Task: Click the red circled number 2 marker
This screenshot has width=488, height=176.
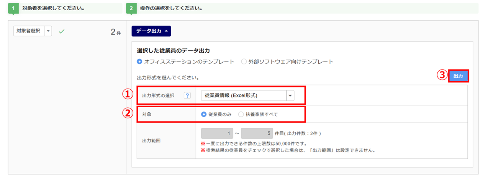Action: tap(127, 114)
